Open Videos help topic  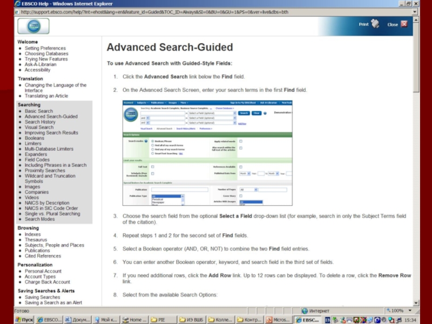point(32,198)
